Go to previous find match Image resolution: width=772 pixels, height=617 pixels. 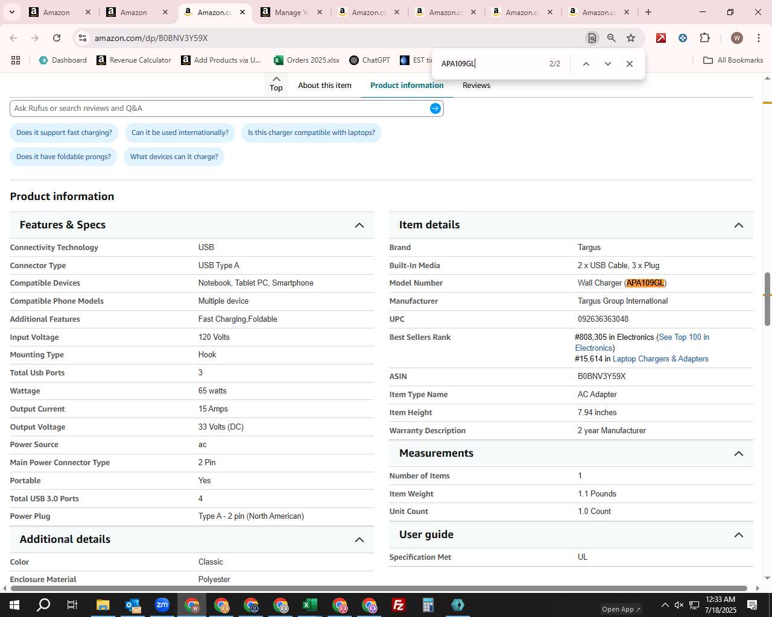pyautogui.click(x=586, y=64)
